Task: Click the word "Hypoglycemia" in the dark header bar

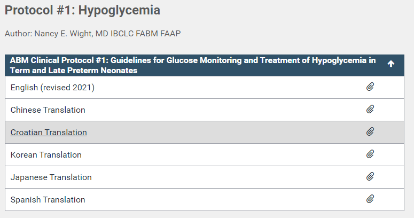Action: tap(339, 60)
